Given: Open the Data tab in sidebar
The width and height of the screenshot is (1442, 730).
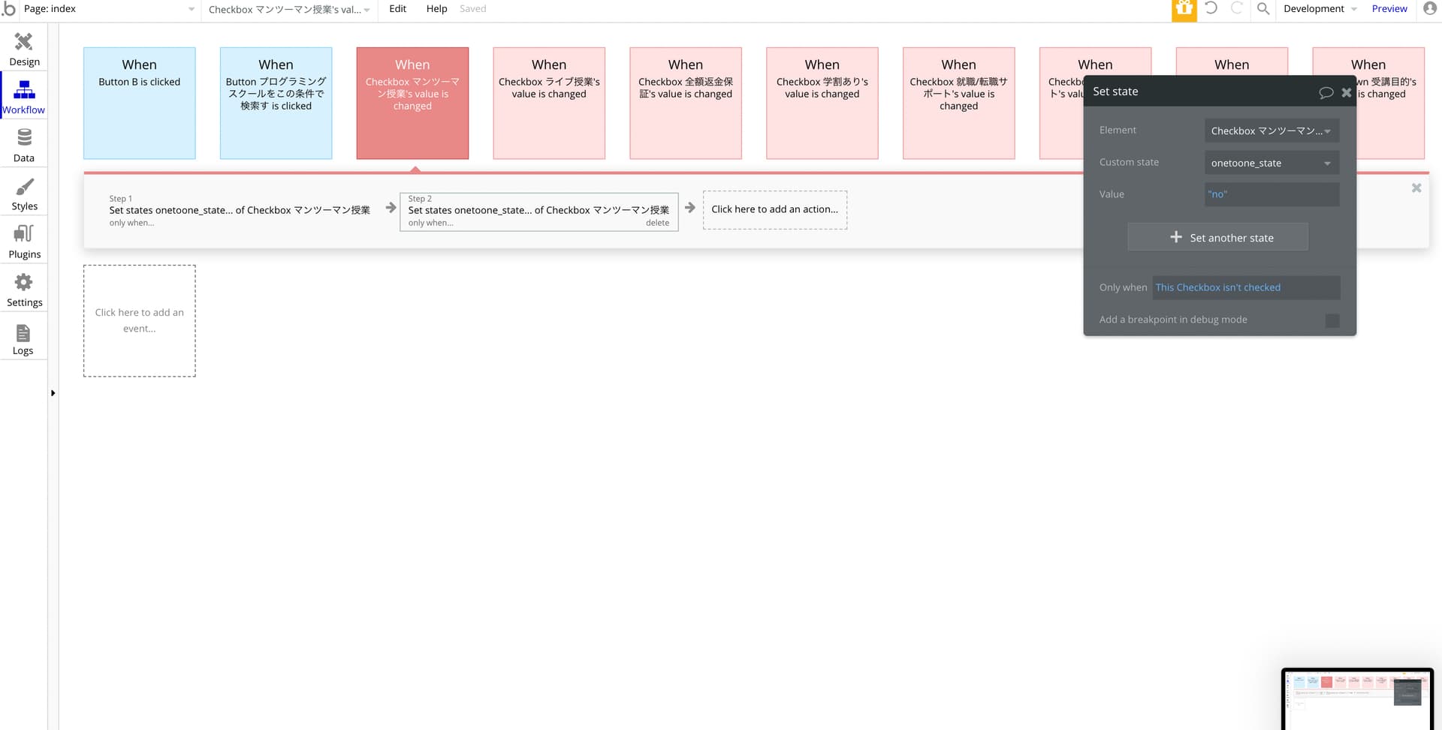Looking at the screenshot, I should click(24, 146).
